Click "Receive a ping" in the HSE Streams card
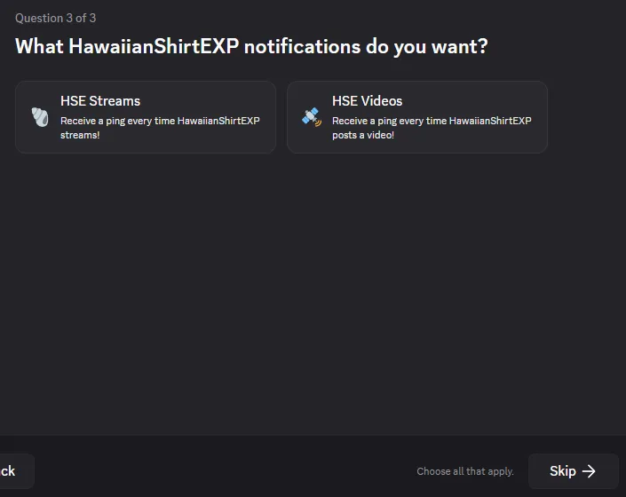 click(x=92, y=121)
